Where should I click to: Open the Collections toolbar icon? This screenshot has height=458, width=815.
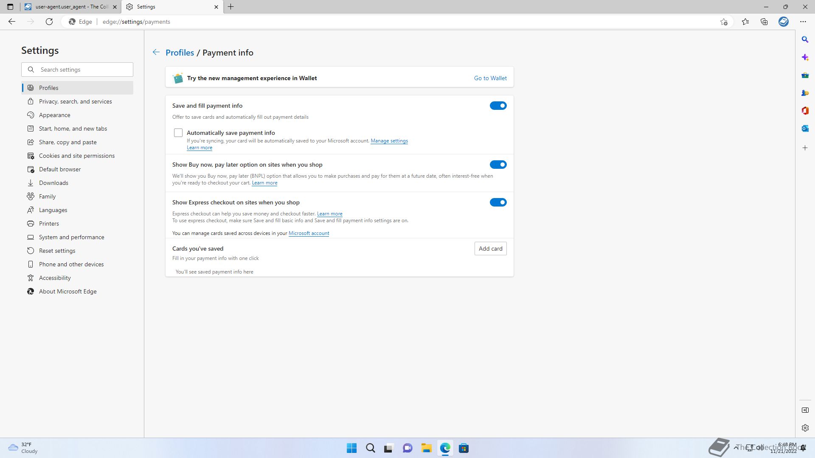(x=764, y=22)
